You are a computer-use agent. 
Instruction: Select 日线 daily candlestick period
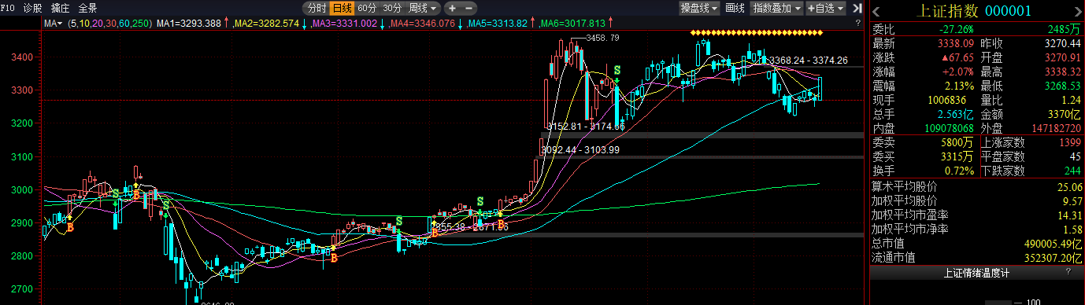tap(342, 8)
